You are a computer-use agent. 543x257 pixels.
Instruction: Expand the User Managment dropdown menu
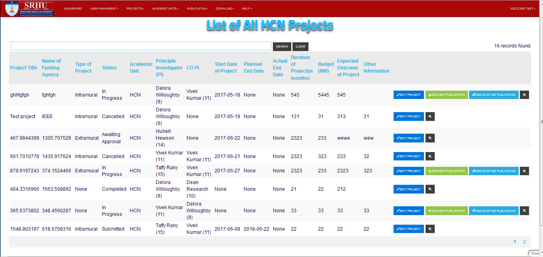click(x=104, y=8)
